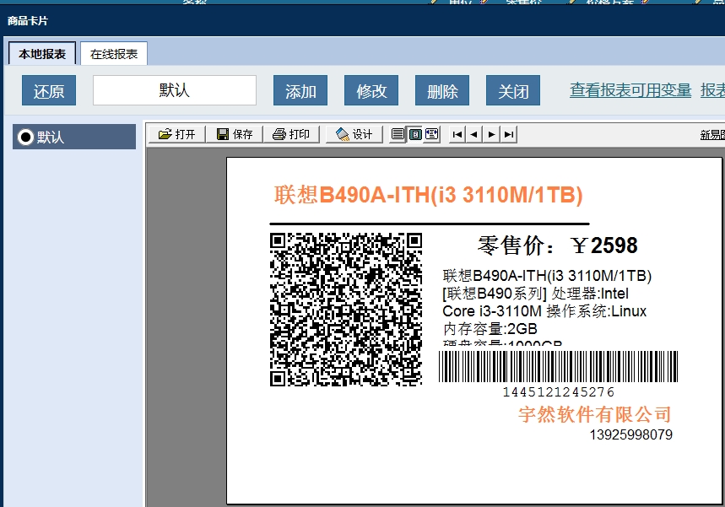Jump to the last page arrow
Viewport: 725px width, 507px height.
point(508,134)
